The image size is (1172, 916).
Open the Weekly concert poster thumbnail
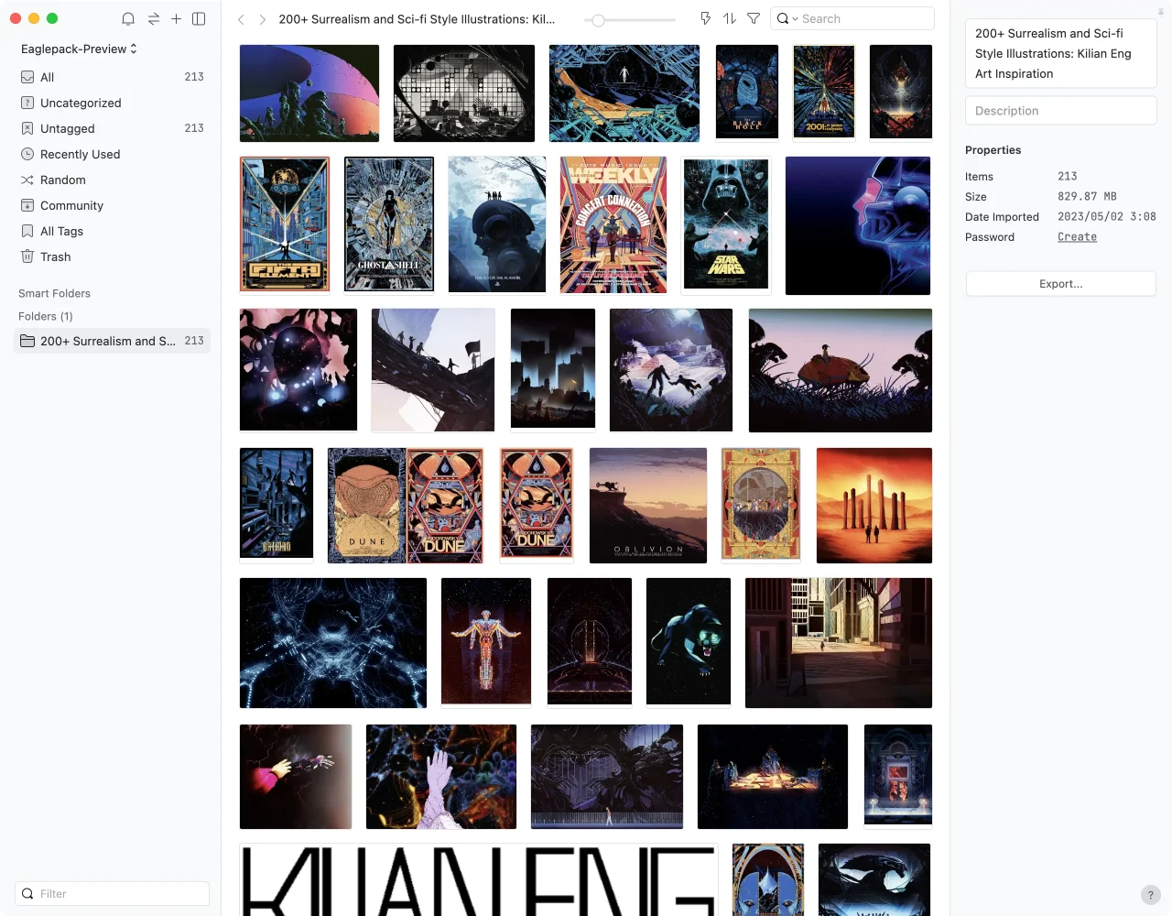613,225
